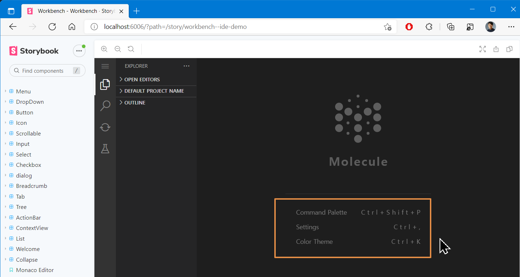This screenshot has height=277, width=520.
Task: Zoom out on the story canvas
Action: [118, 49]
